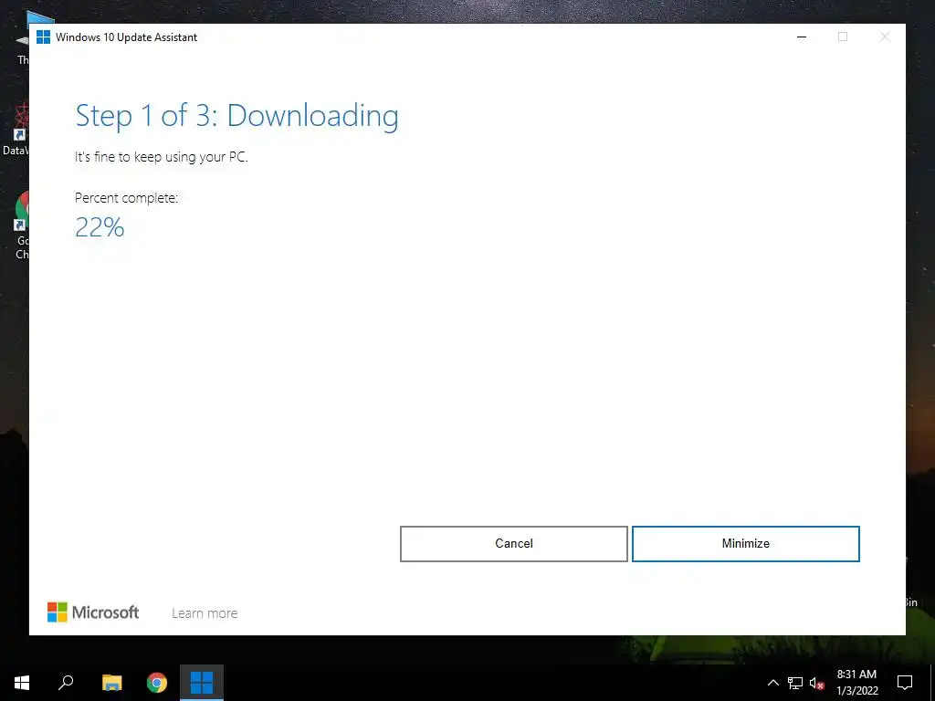Click "It's fine to keep using your PC." text
Viewport: 935px width, 701px height.
tap(161, 157)
